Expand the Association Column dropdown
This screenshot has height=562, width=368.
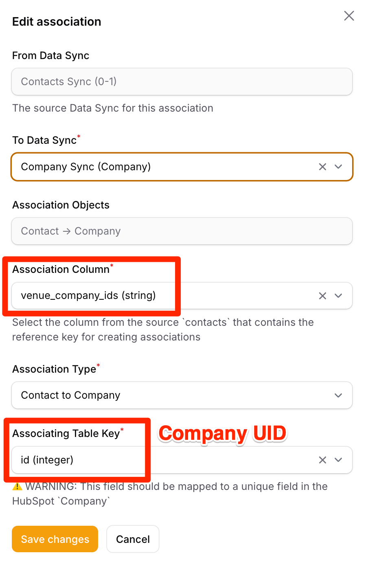(338, 296)
